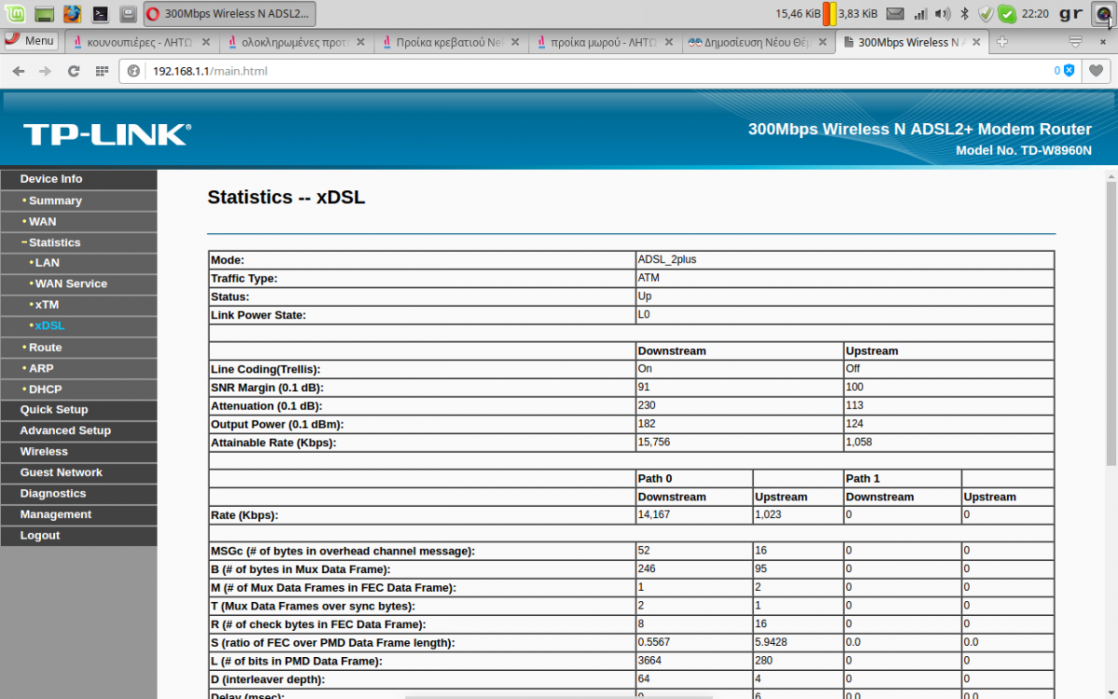Open the network signal tray icon
Screen dimensions: 1118x699
pyautogui.click(x=920, y=14)
